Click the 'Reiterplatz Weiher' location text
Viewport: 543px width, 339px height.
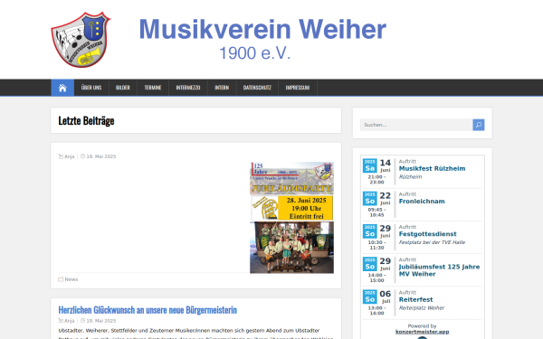tap(422, 308)
